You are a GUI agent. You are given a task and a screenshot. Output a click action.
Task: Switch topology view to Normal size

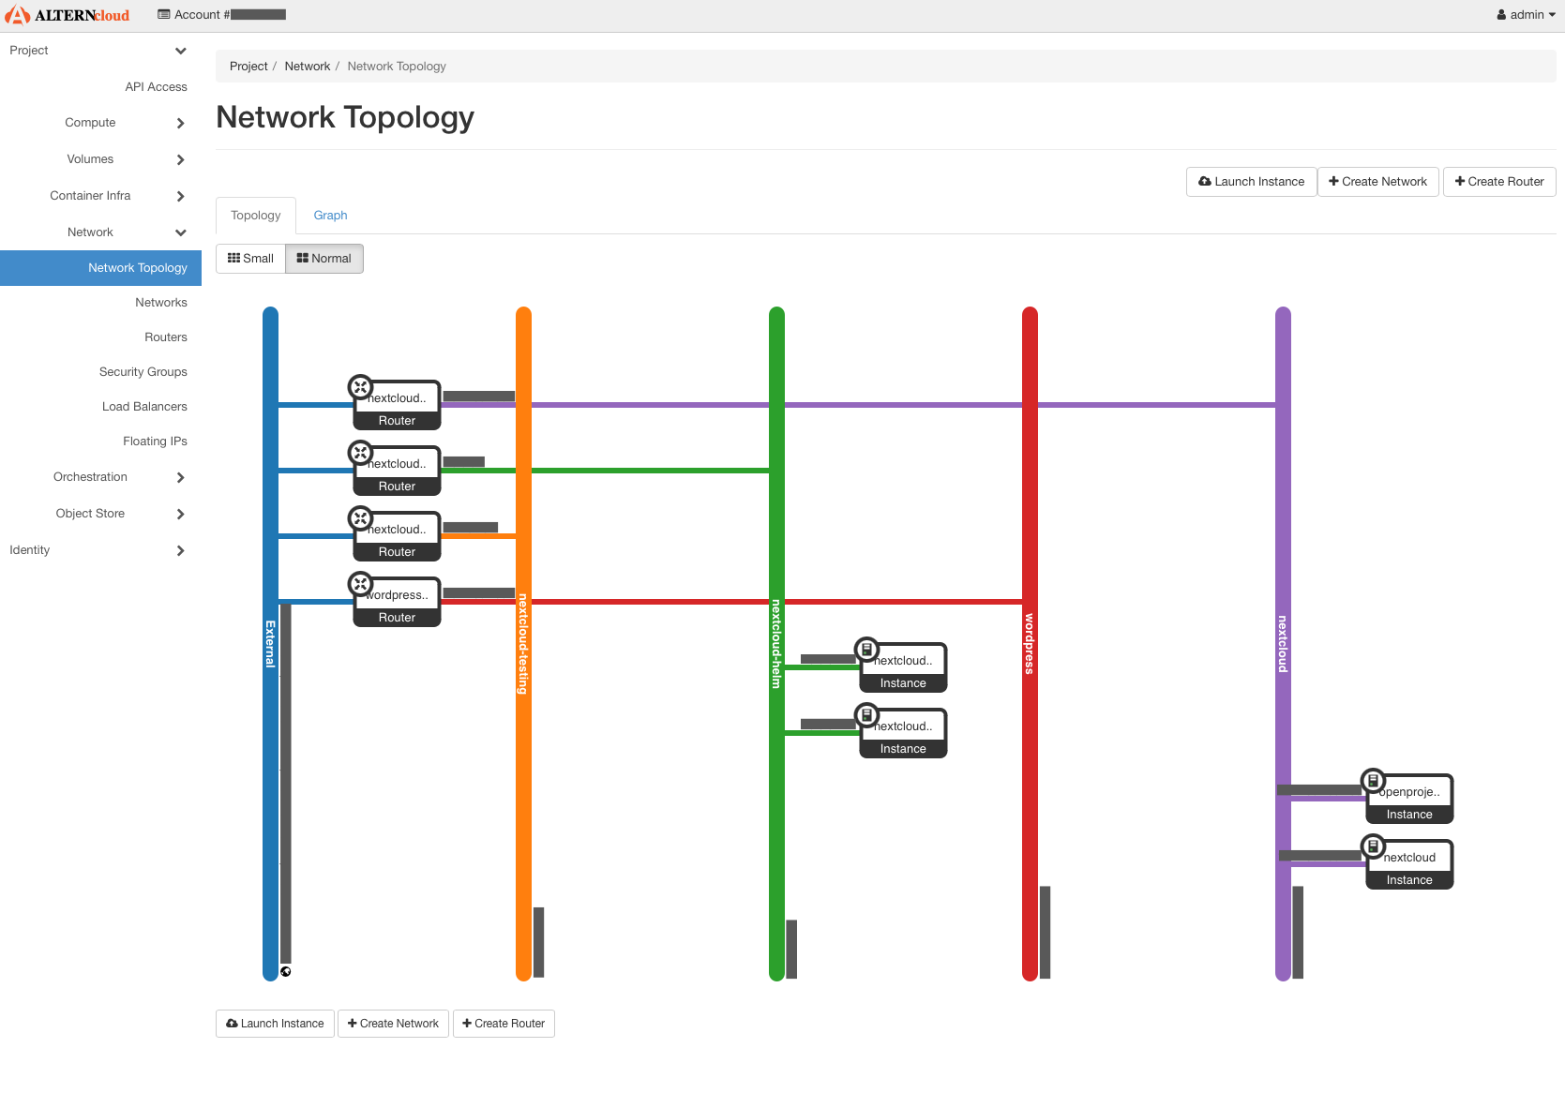(x=324, y=259)
